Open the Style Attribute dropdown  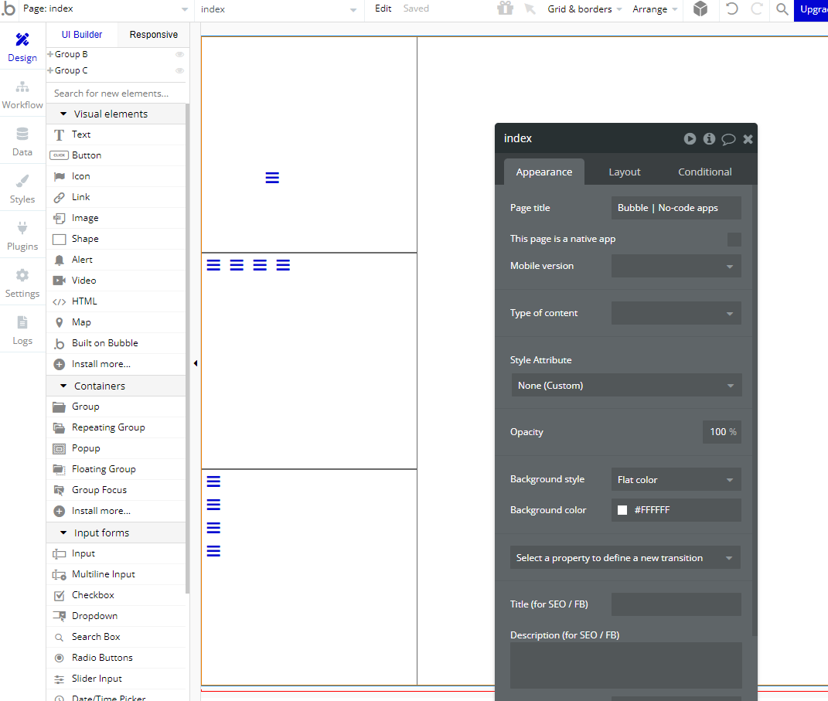[x=625, y=386]
